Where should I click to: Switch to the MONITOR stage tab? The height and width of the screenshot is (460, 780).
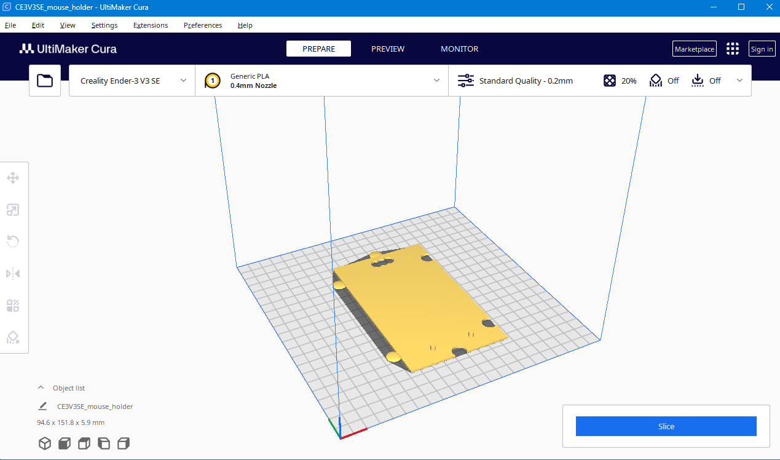click(x=459, y=49)
